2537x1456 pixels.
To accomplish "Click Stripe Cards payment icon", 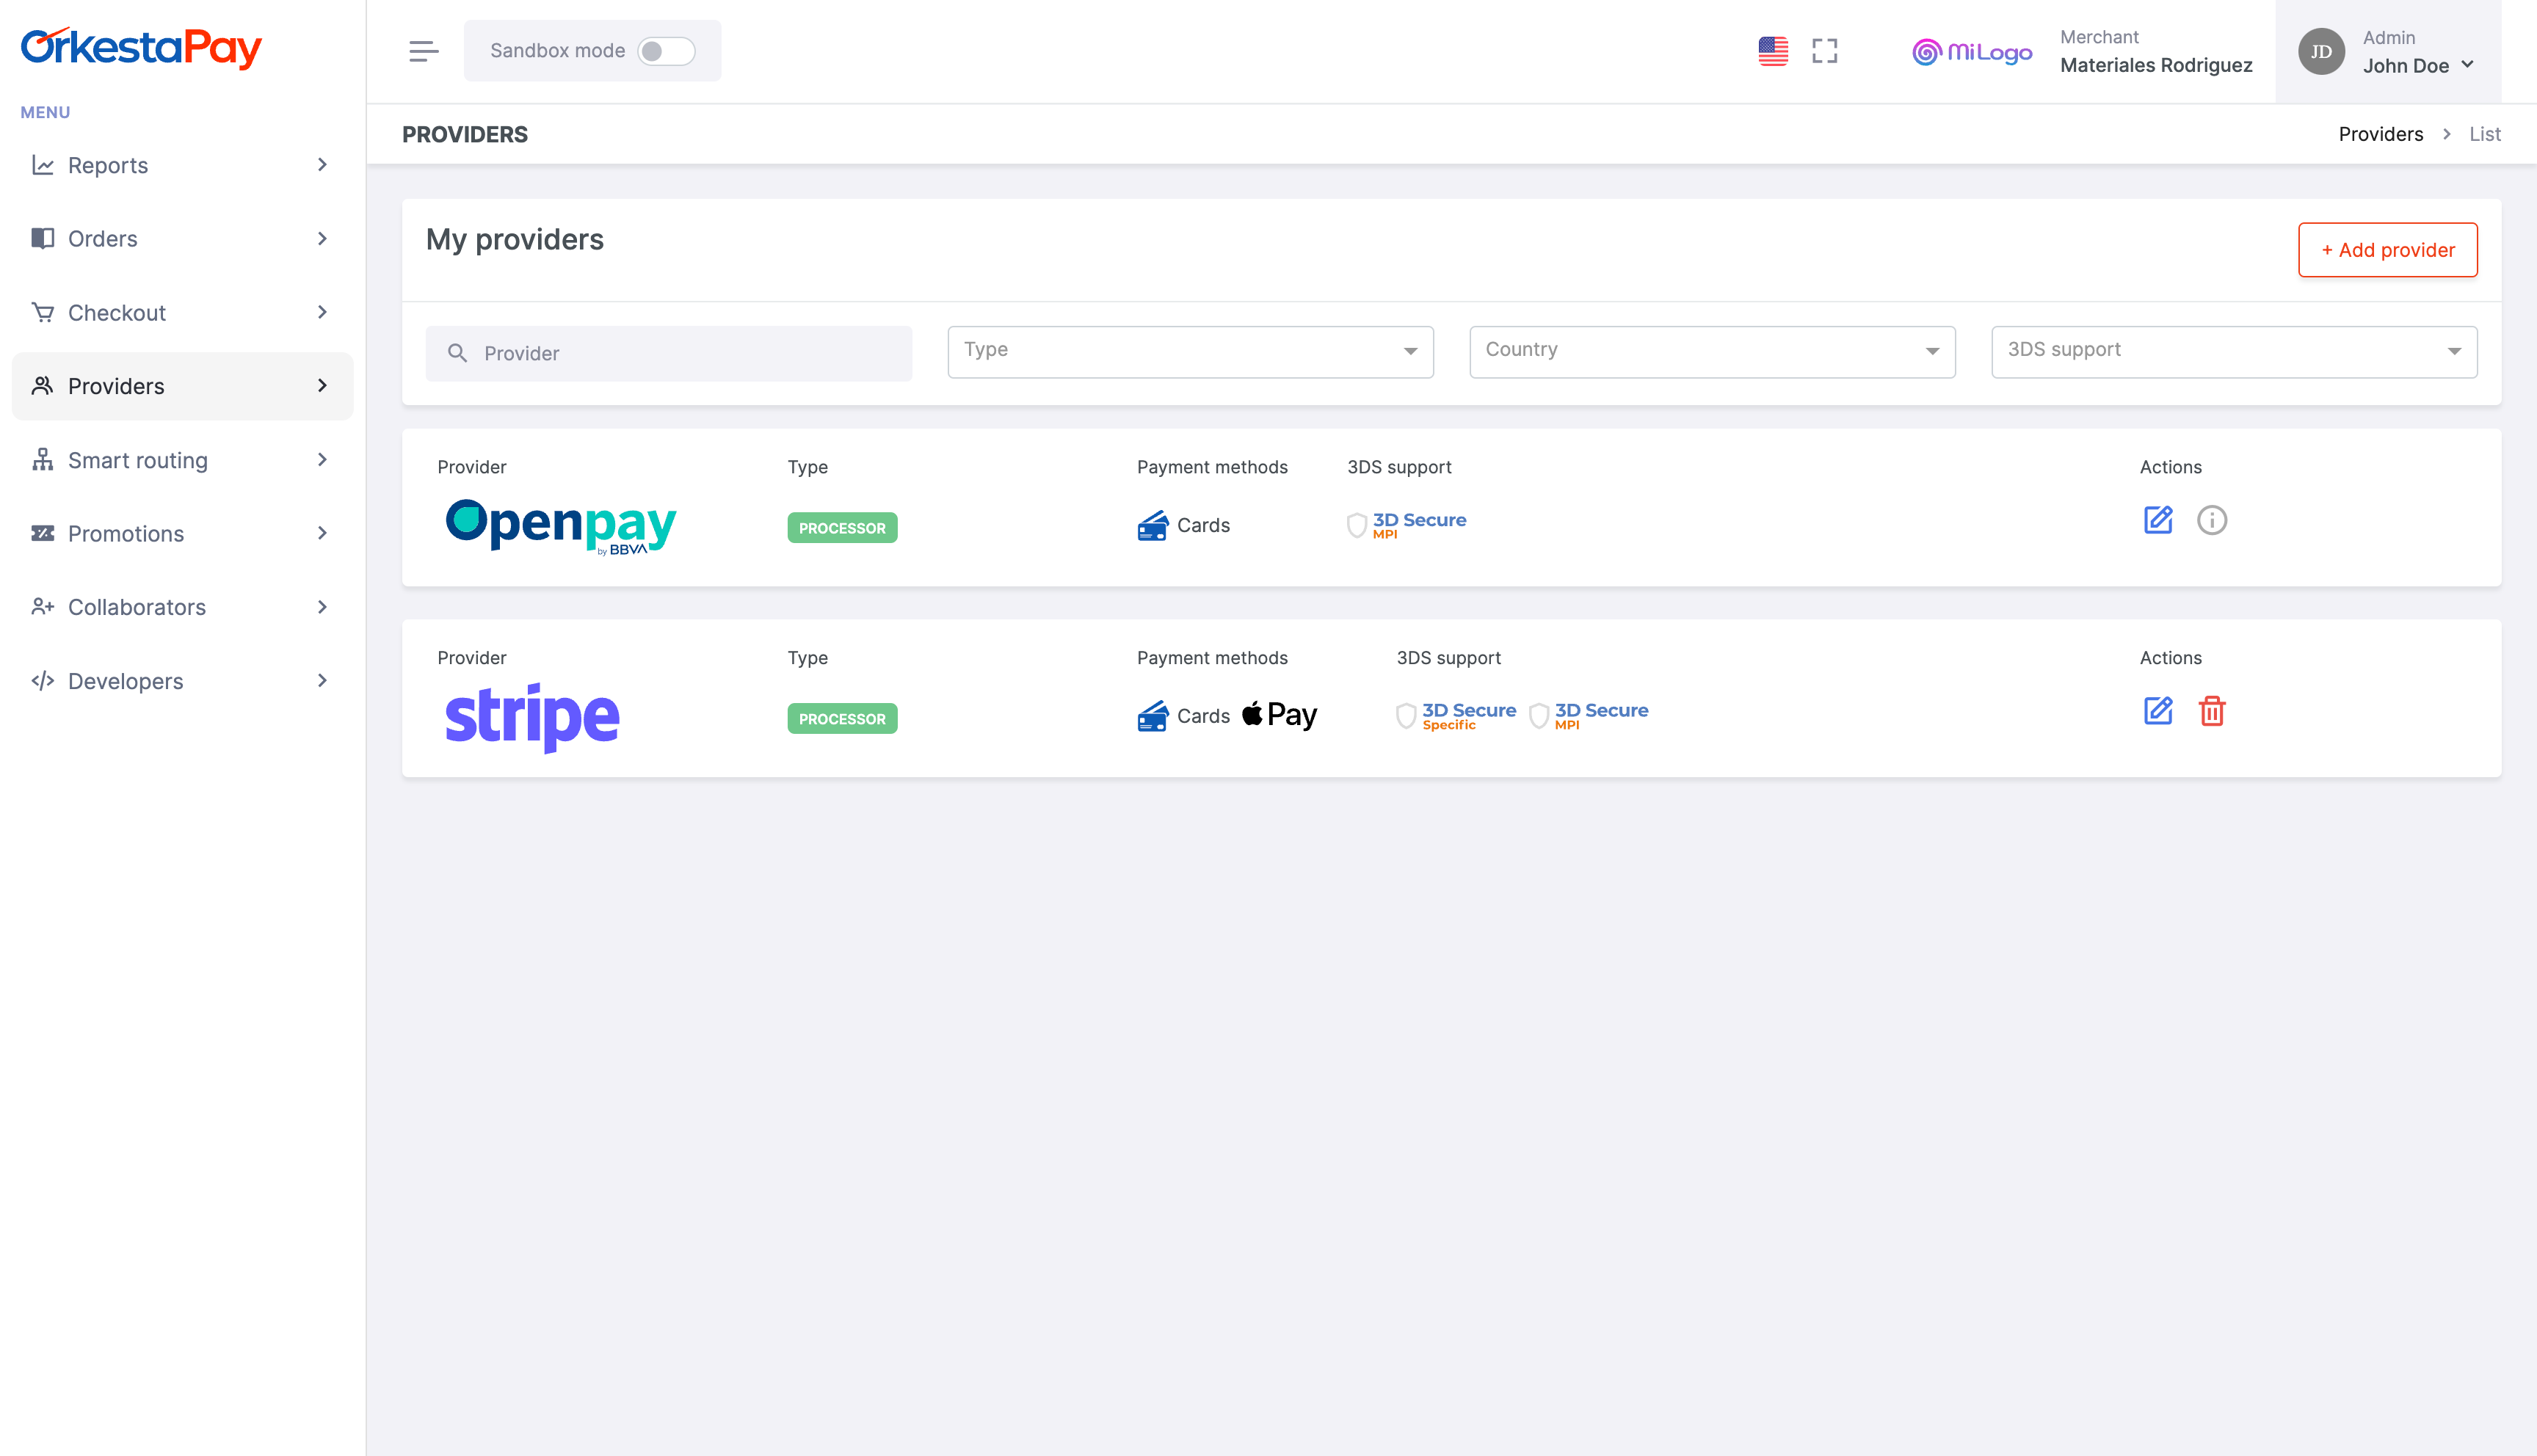I will [1152, 716].
